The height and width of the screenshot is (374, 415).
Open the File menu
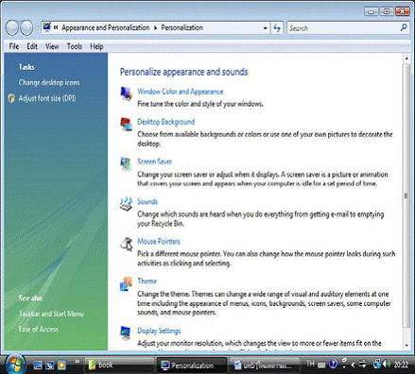point(14,46)
